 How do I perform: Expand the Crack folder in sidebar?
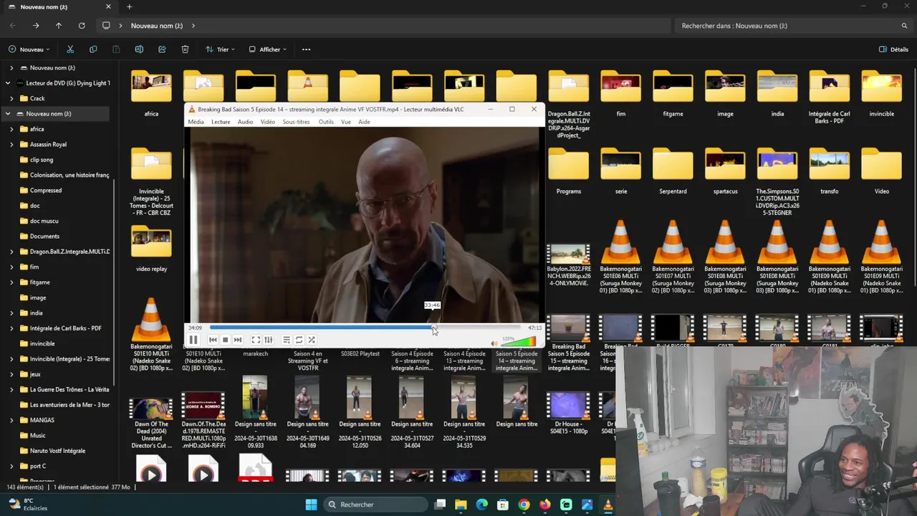pos(11,98)
